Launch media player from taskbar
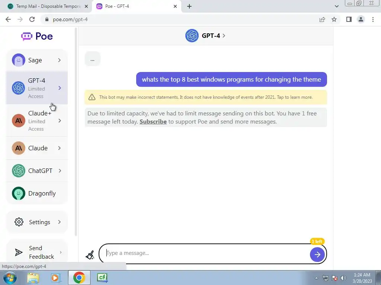 click(x=56, y=278)
